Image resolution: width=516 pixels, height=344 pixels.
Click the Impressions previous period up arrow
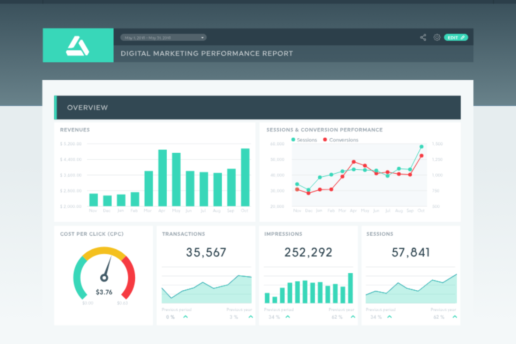[x=288, y=317]
